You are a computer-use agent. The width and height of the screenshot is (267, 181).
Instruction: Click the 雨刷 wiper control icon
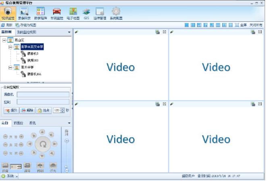(41, 166)
